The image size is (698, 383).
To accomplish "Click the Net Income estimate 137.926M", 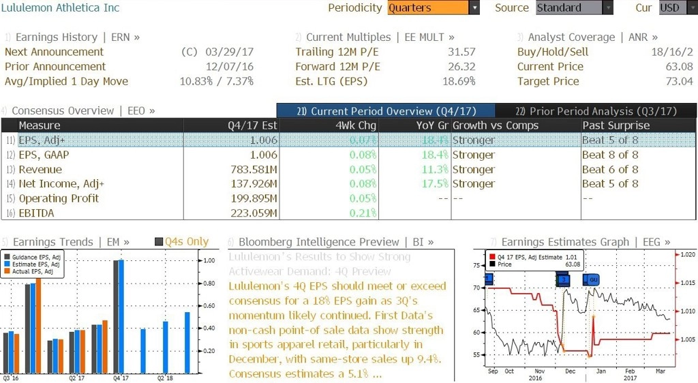I will tap(254, 184).
